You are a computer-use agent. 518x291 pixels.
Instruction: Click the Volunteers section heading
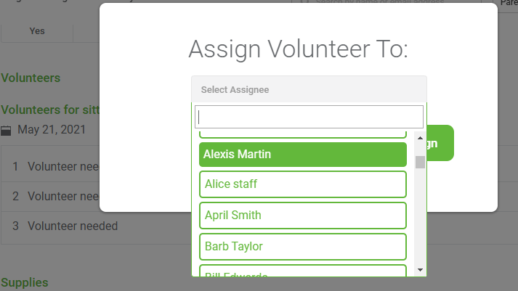[x=31, y=78]
